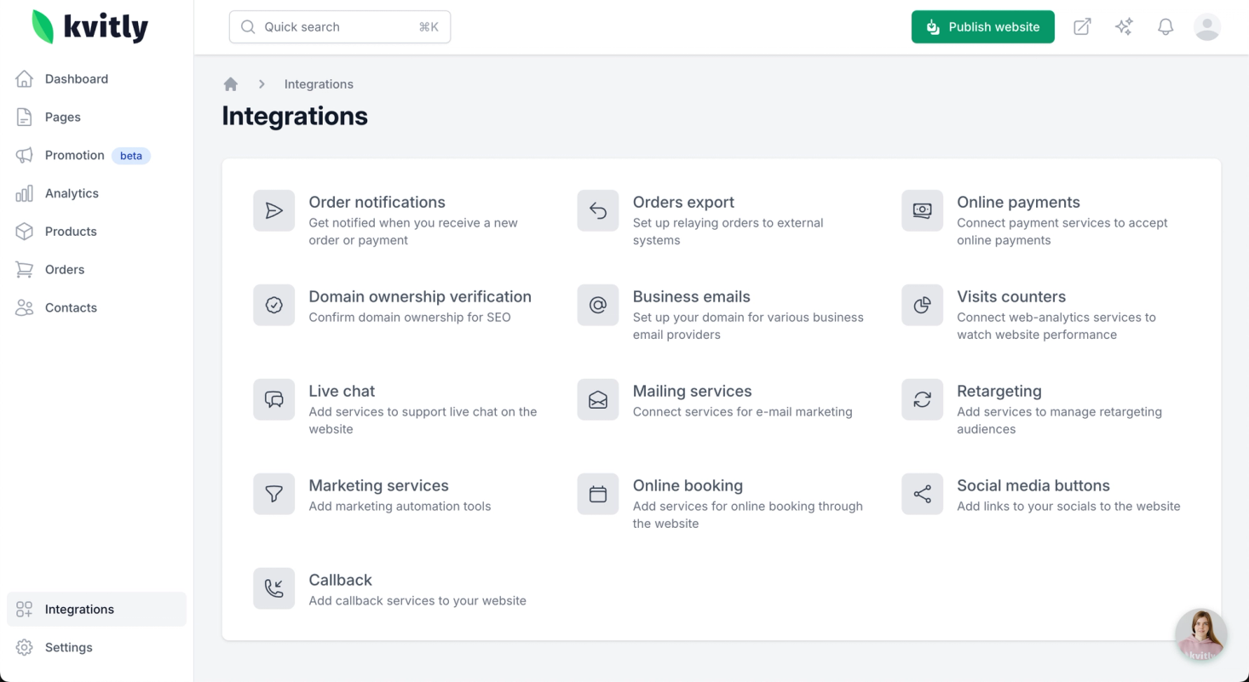Open the support chat avatar widget
1249x682 pixels.
coord(1200,635)
